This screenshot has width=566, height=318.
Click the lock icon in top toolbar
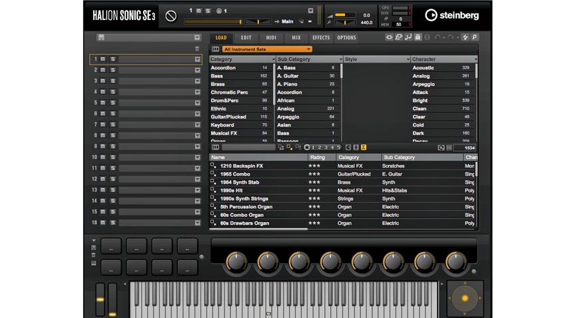(x=418, y=37)
